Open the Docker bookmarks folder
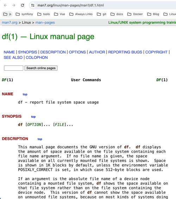 coord(135,14)
